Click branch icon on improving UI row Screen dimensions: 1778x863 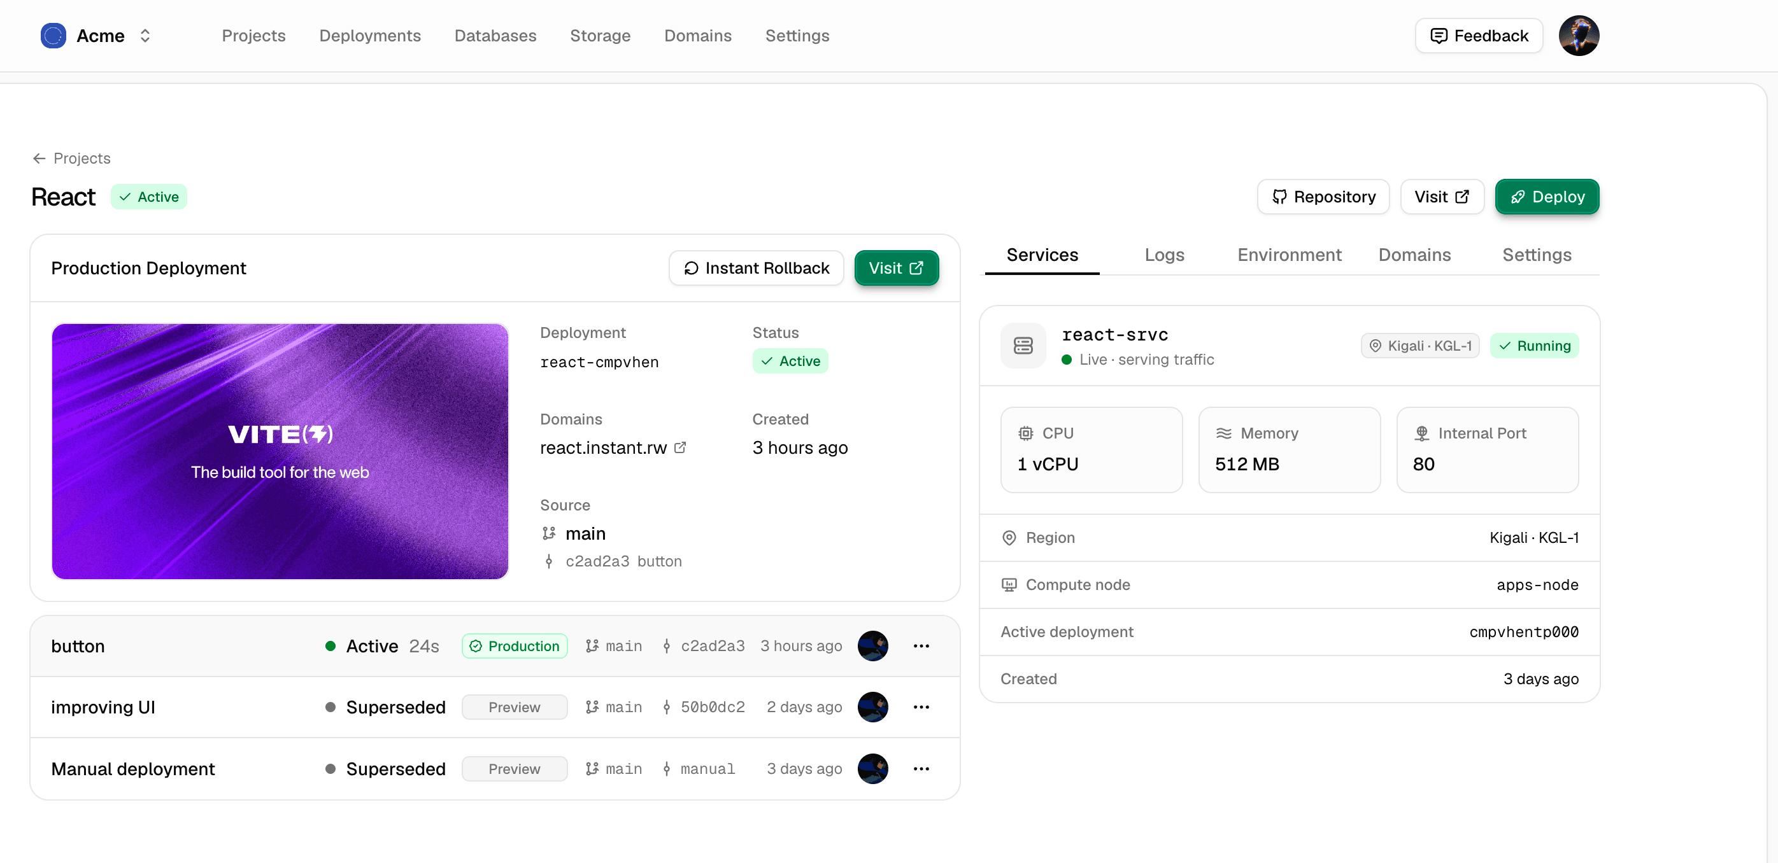tap(592, 708)
